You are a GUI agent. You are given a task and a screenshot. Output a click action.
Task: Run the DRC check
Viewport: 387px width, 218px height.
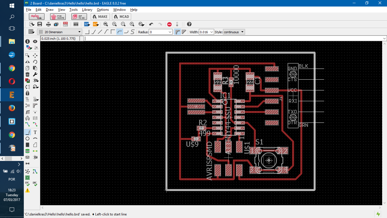click(x=35, y=184)
